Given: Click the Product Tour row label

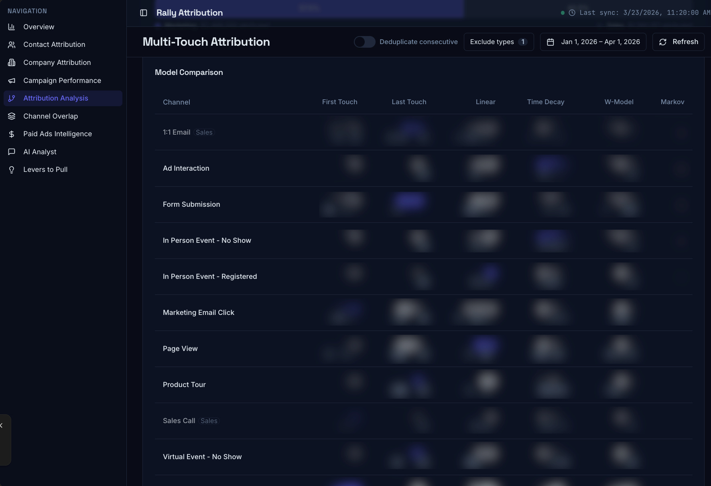Looking at the screenshot, I should coord(184,385).
